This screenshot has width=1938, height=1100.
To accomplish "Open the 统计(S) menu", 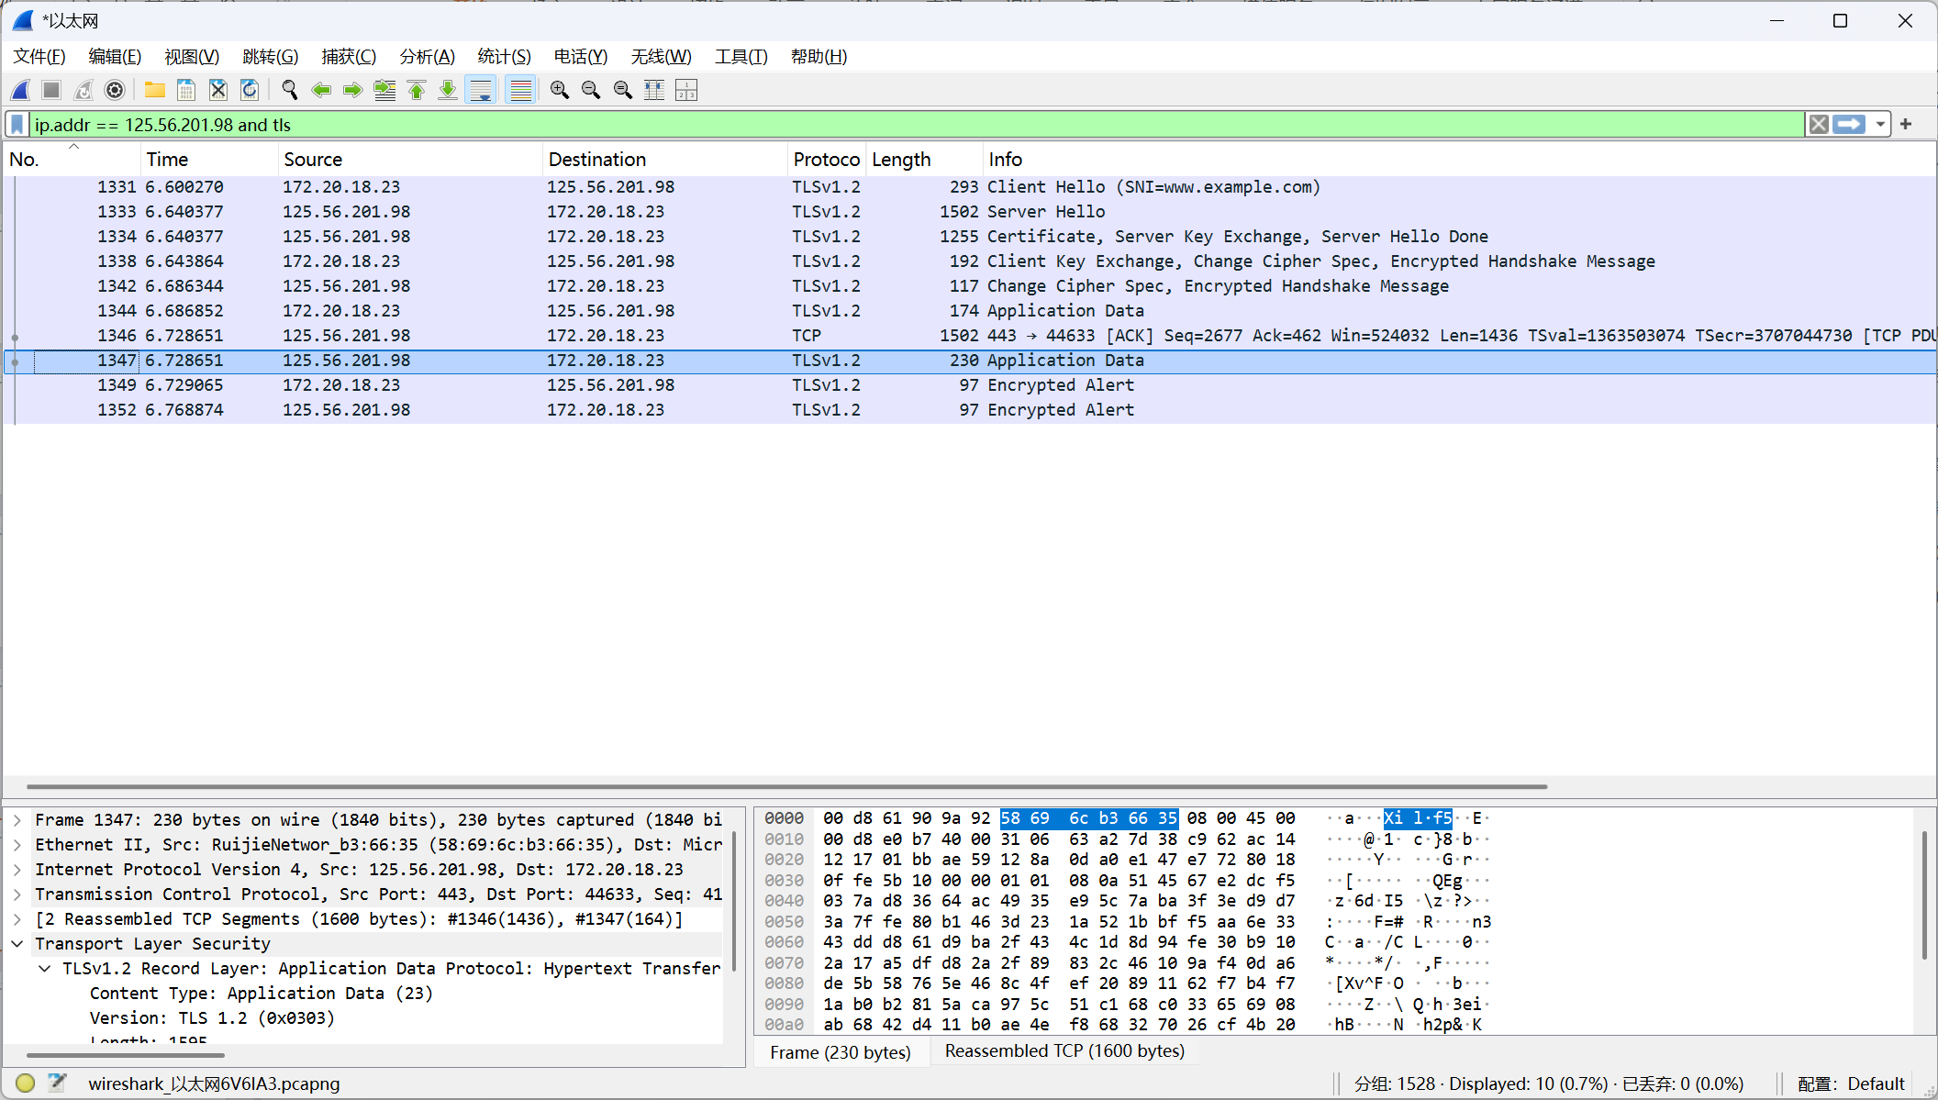I will pyautogui.click(x=504, y=57).
